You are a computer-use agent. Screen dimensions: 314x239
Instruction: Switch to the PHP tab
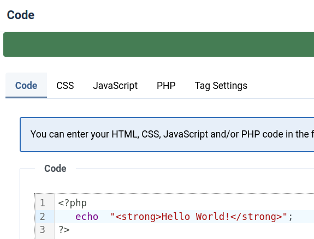(166, 86)
